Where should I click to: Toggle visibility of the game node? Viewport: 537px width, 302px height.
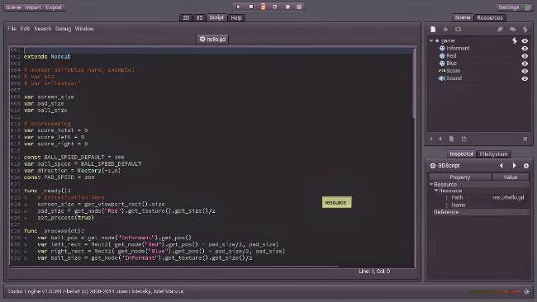(525, 40)
